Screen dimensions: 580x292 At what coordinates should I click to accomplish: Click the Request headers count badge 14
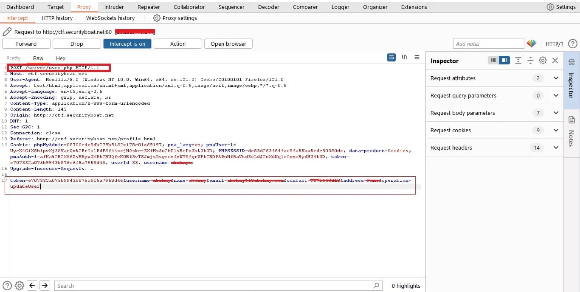click(537, 147)
